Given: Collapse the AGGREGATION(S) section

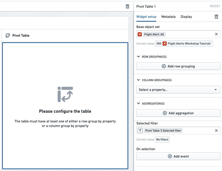Looking at the screenshot, I should [138, 103].
